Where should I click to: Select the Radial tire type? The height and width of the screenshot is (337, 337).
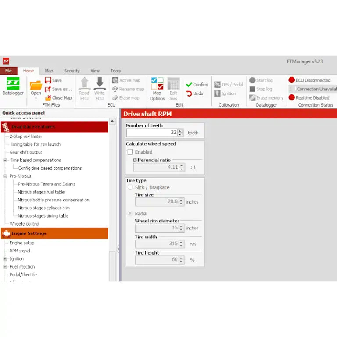(x=130, y=214)
